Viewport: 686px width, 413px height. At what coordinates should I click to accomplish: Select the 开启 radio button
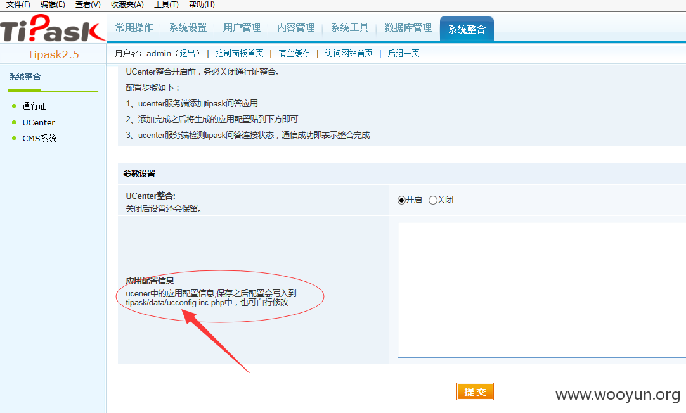point(401,200)
